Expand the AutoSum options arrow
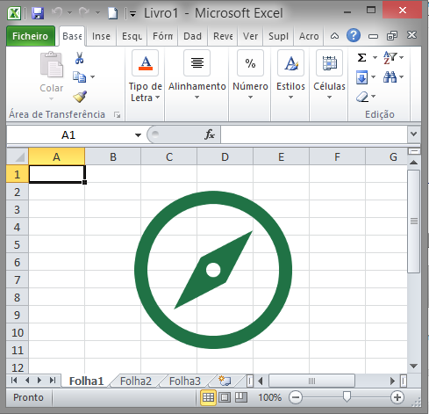 [x=375, y=58]
